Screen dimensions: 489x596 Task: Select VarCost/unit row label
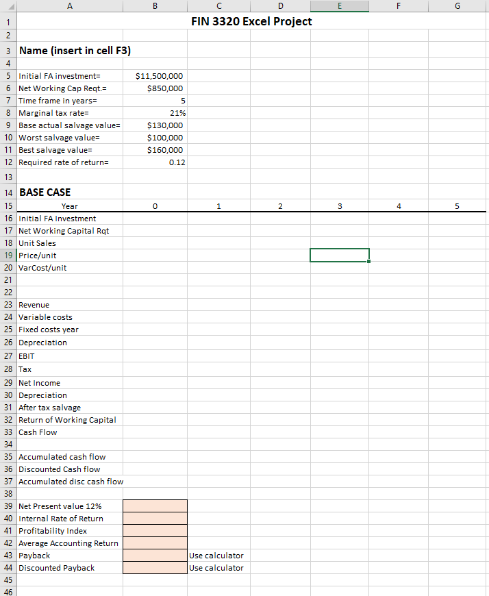tap(42, 268)
